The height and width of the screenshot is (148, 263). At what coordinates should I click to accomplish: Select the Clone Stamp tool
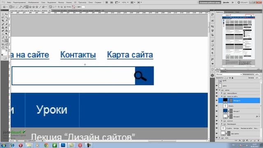pyautogui.click(x=3, y=28)
